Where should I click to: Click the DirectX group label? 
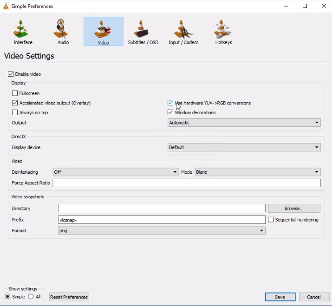click(19, 137)
